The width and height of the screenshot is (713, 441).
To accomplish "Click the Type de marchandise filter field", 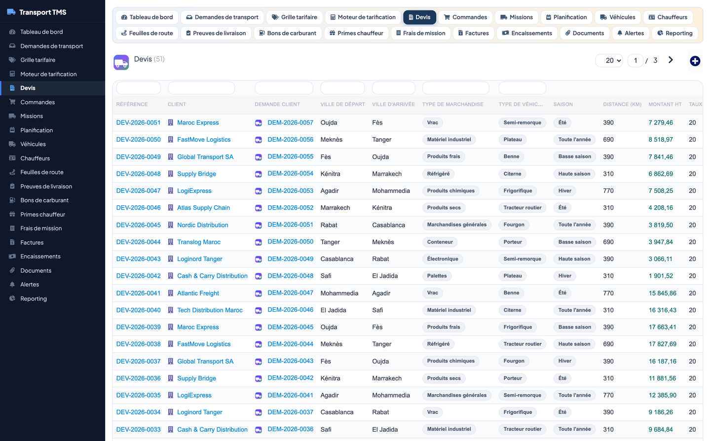I will (455, 88).
